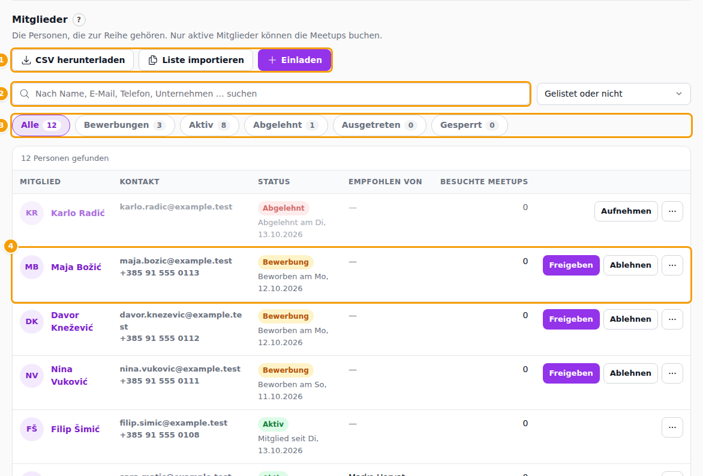Click the CSV herunterladen button

pyautogui.click(x=73, y=60)
